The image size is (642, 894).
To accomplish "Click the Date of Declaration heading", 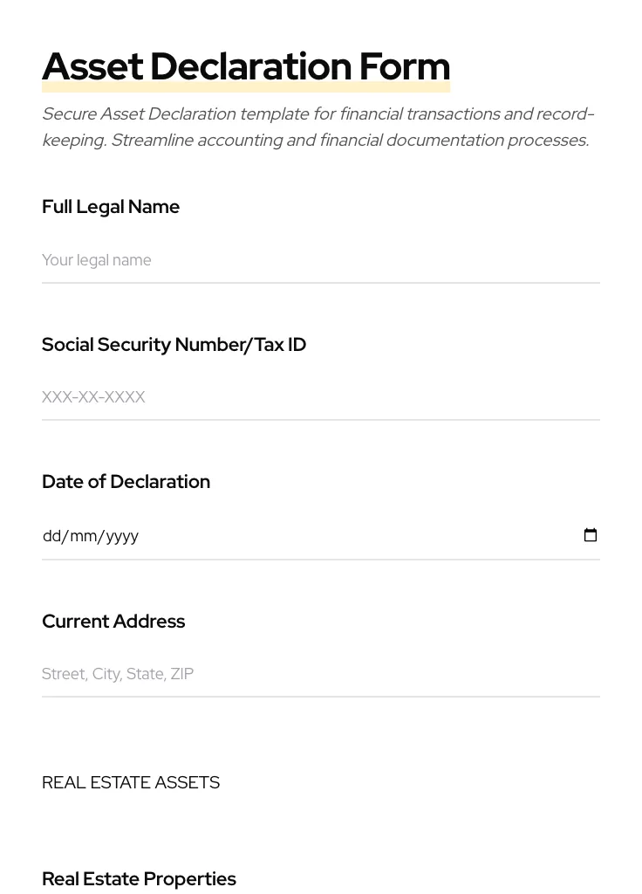I will pos(126,481).
